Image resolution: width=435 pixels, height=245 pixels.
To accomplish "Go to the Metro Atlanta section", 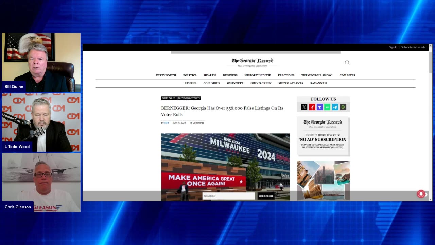I will (x=291, y=83).
